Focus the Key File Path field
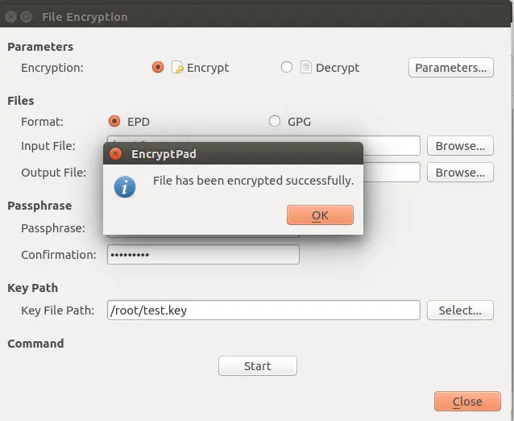 (263, 310)
